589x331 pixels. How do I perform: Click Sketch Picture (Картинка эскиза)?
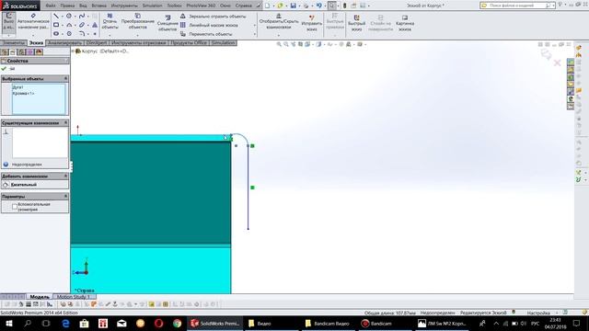click(405, 23)
